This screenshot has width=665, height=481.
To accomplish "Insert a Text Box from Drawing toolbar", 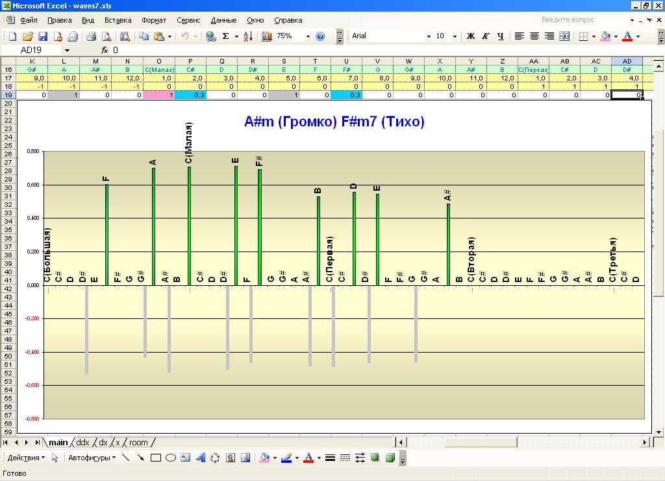I will tap(185, 458).
